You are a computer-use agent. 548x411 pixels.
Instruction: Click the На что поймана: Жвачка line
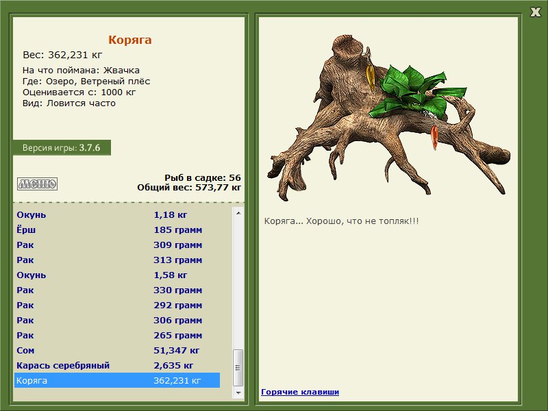[x=81, y=71]
